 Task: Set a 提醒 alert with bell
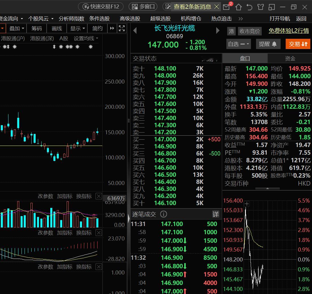268,44
